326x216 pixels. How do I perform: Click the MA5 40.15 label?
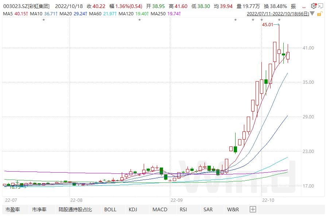coord(15,14)
